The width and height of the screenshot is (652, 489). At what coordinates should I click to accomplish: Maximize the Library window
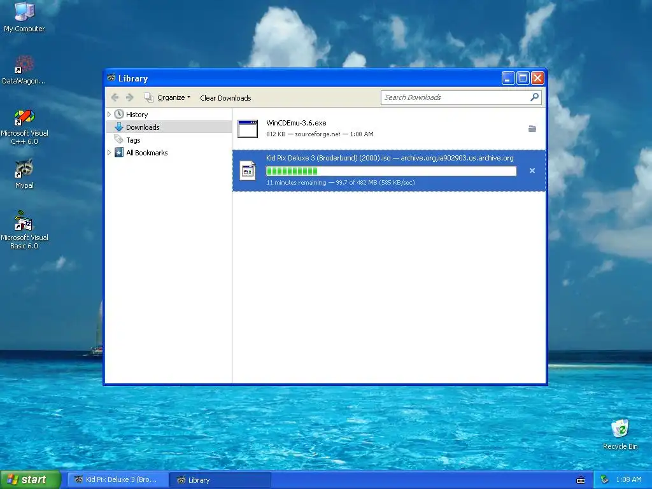coord(523,78)
